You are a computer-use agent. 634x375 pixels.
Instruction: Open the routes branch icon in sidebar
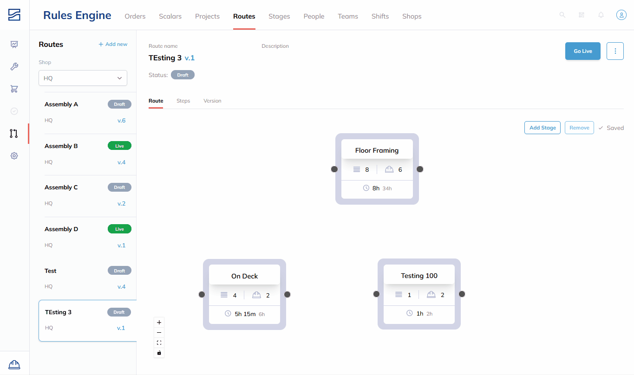[x=14, y=134]
